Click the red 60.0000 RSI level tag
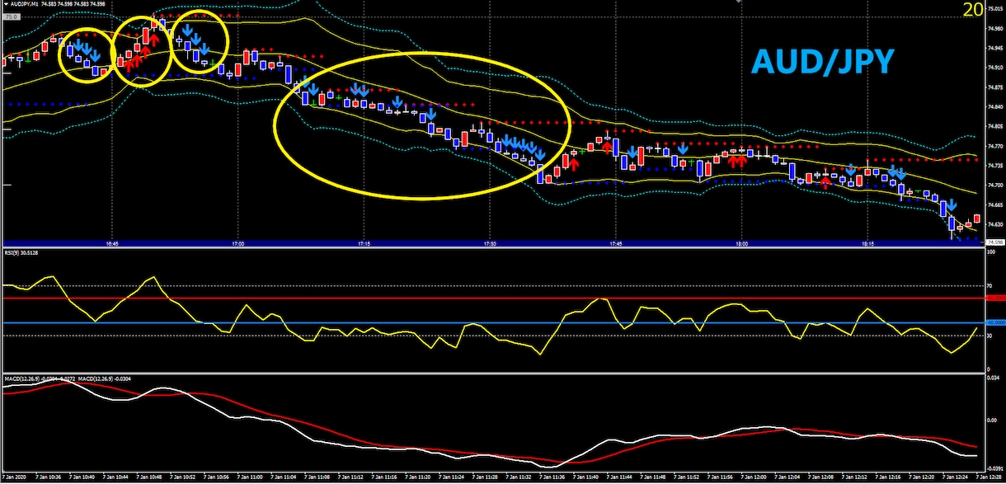The image size is (1006, 484). pyautogui.click(x=995, y=298)
